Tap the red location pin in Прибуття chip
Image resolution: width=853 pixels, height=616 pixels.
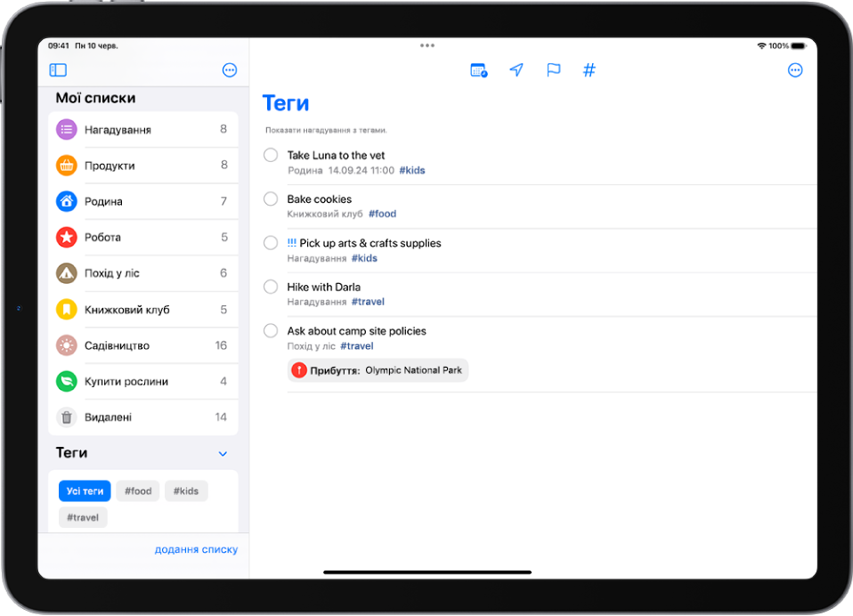(x=298, y=370)
